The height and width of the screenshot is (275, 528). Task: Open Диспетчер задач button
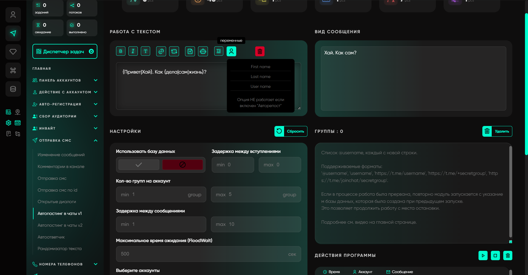point(65,52)
